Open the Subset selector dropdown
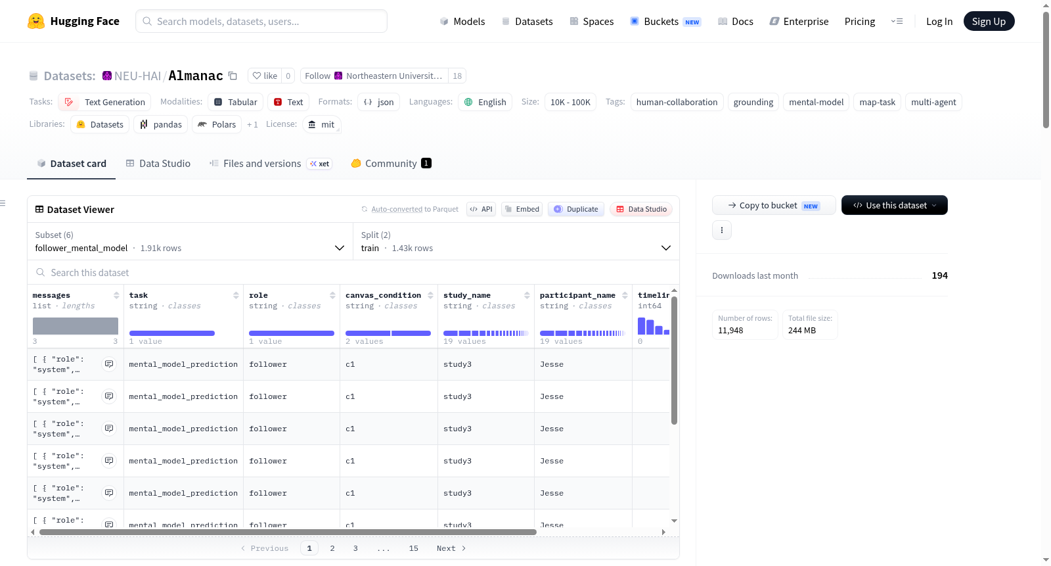Viewport: 1051px width, 566px height. 190,241
